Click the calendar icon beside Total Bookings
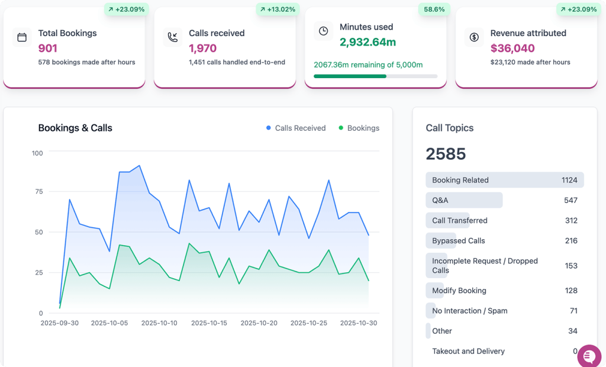Screen dimensions: 606x367 coord(22,37)
